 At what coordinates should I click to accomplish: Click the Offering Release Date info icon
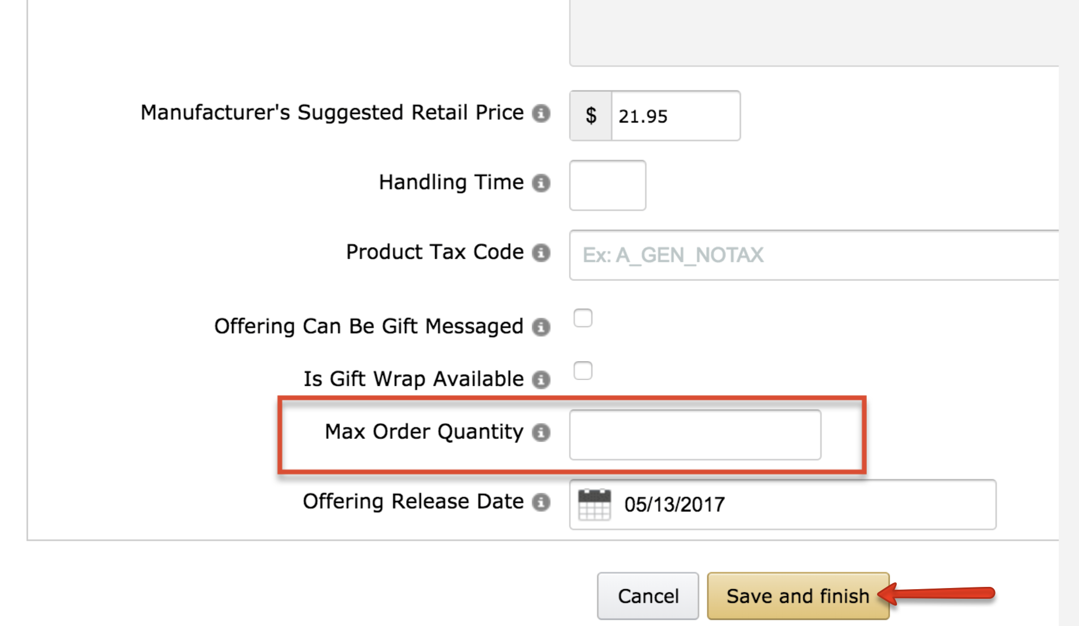click(541, 502)
